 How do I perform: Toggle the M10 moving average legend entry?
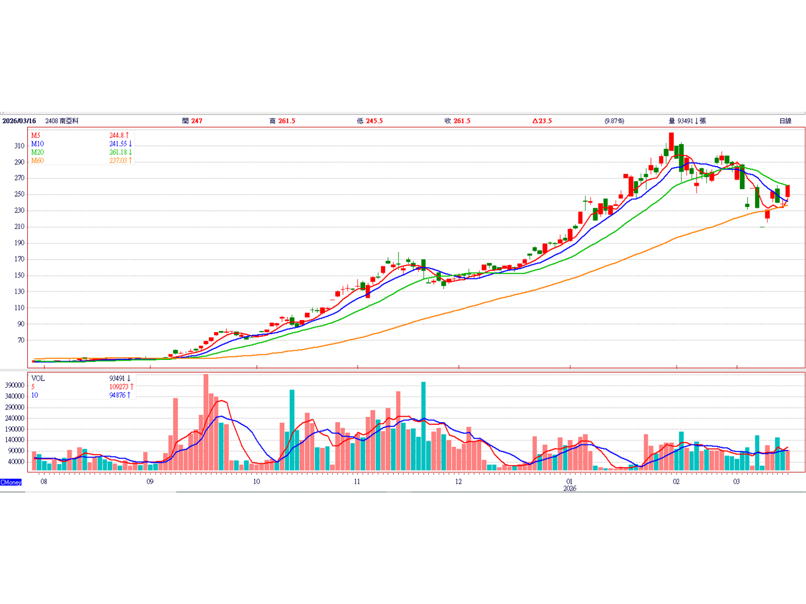coord(37,144)
